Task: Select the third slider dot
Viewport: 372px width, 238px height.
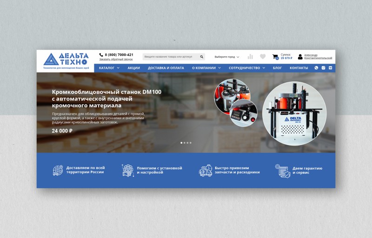Action: coord(187,143)
